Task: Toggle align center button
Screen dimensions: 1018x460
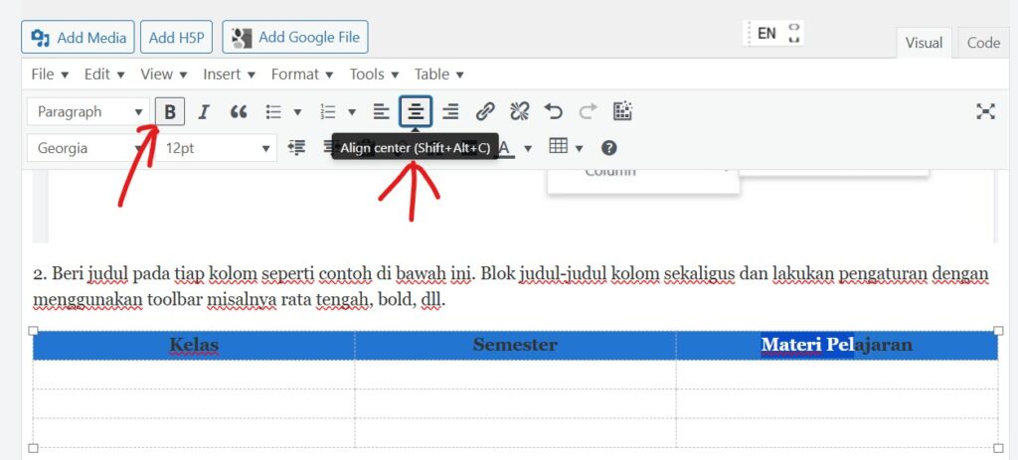Action: 416,112
